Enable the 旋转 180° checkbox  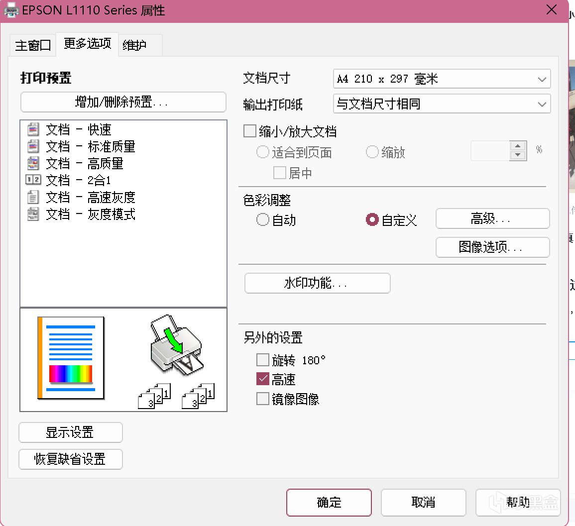click(x=262, y=360)
